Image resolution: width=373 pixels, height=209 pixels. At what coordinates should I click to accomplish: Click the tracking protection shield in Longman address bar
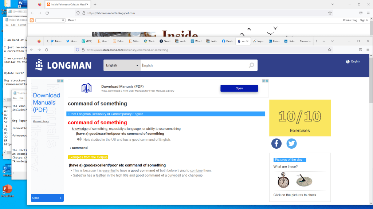tap(78, 50)
